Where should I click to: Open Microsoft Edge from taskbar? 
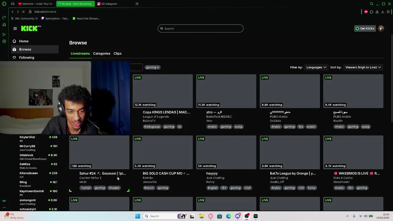(229, 216)
